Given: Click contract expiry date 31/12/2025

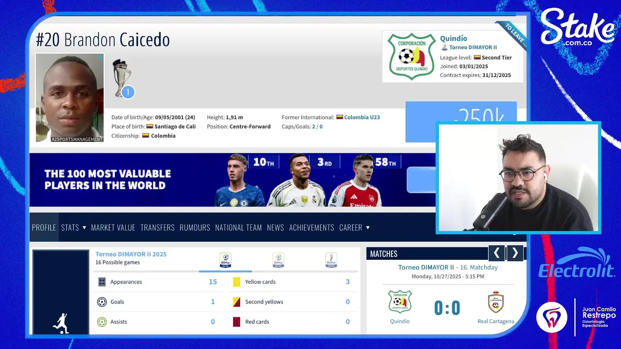Looking at the screenshot, I should [x=497, y=75].
